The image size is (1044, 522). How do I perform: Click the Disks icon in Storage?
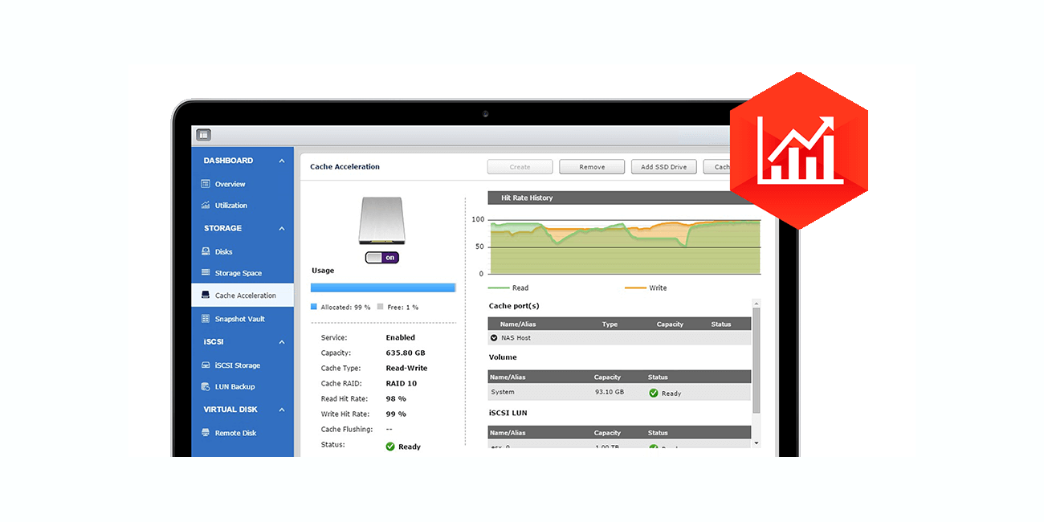coord(206,251)
